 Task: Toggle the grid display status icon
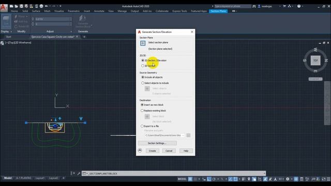point(190,179)
